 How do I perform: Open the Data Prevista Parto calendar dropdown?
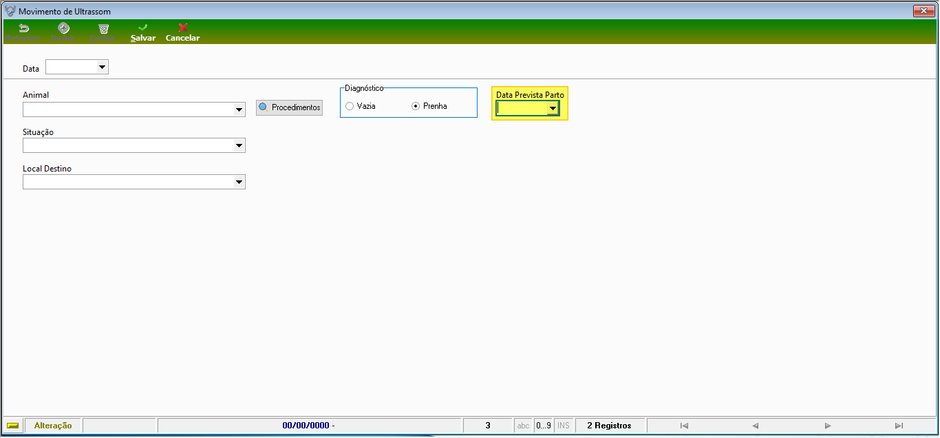[x=552, y=108]
